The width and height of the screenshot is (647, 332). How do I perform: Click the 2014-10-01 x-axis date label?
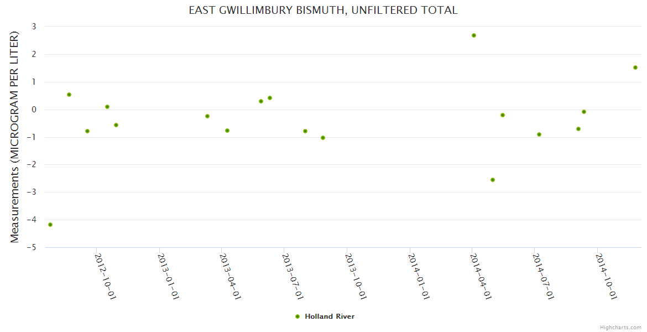tap(606, 276)
